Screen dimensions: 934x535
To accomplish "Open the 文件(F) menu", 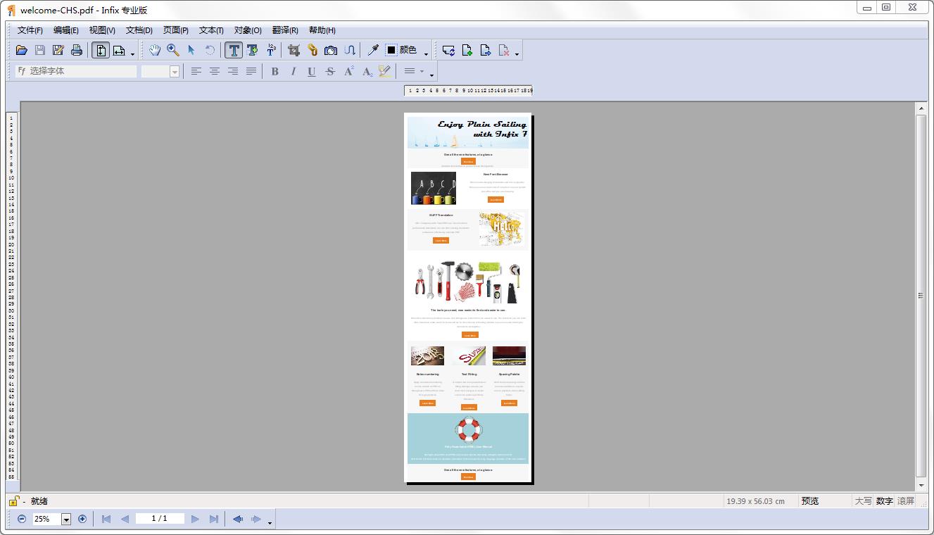I will tap(28, 30).
